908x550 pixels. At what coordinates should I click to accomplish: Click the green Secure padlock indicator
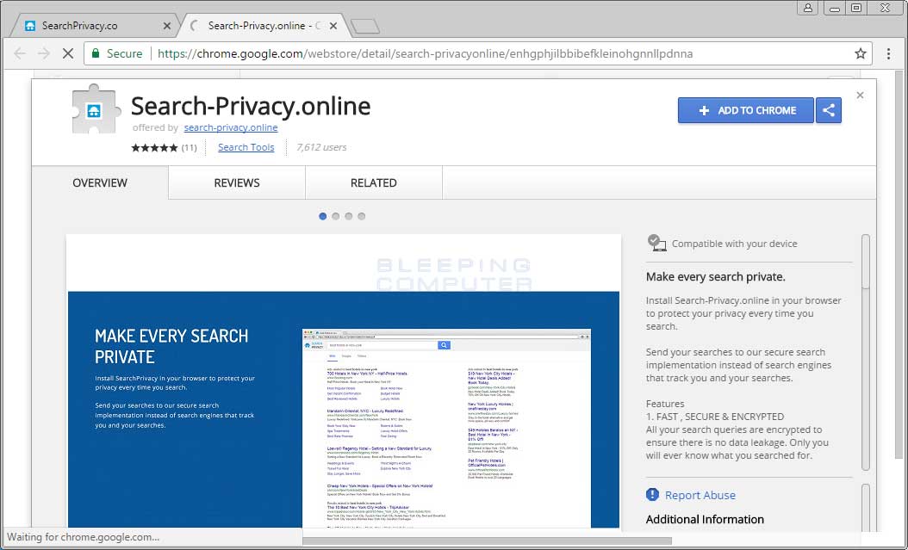point(117,53)
